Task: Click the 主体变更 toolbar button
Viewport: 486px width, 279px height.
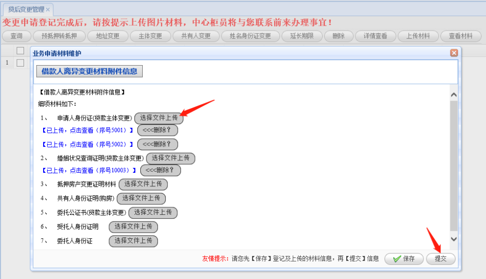Action: 150,36
